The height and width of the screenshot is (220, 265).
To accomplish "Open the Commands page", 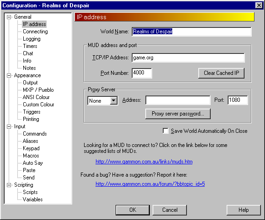I will coord(35,134).
